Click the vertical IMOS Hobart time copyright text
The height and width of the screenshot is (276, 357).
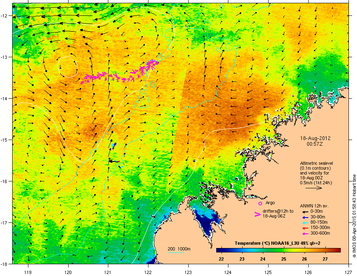pyautogui.click(x=354, y=216)
